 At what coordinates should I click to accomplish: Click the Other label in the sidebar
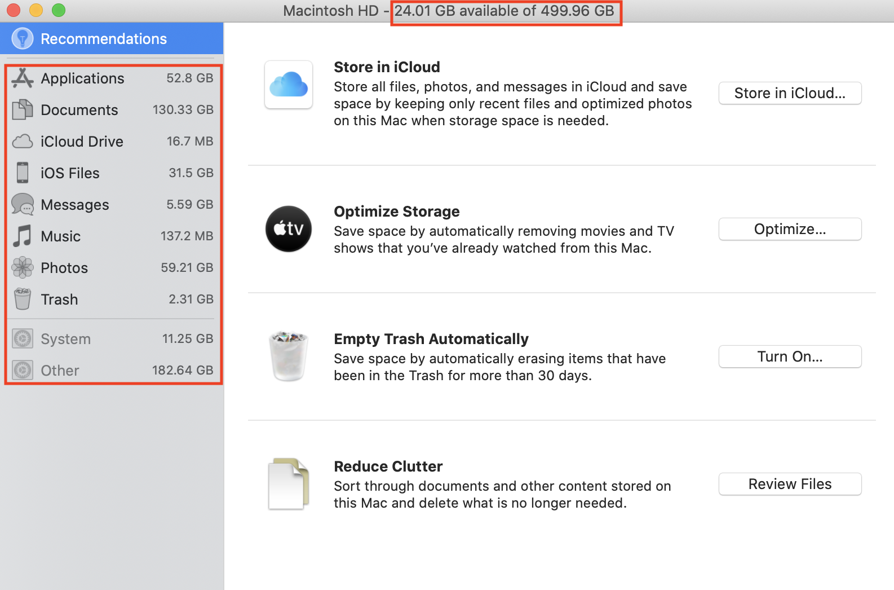(x=60, y=371)
